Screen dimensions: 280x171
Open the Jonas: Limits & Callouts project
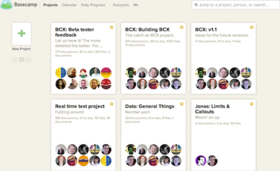click(x=212, y=109)
